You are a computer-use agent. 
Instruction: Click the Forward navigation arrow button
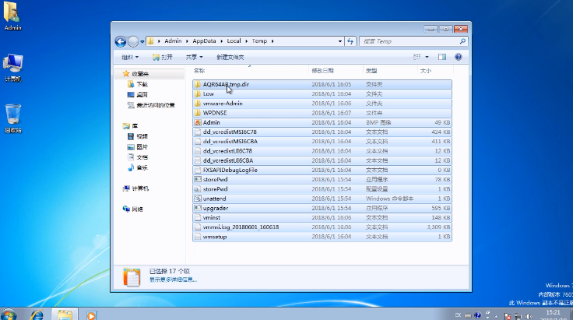(133, 41)
